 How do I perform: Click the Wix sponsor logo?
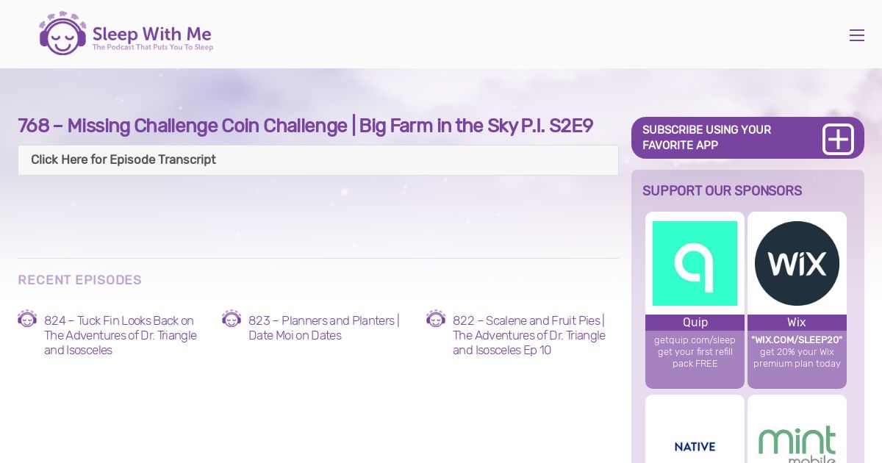797,263
